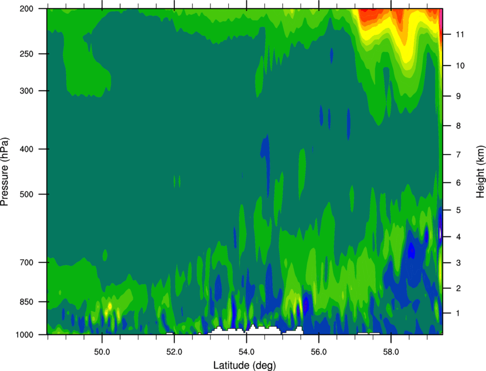Click the 400 pressure tick label
This screenshot has height=371, width=486.
pyautogui.click(x=27, y=149)
